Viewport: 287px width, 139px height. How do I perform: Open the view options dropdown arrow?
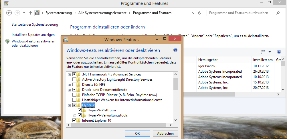(270, 52)
